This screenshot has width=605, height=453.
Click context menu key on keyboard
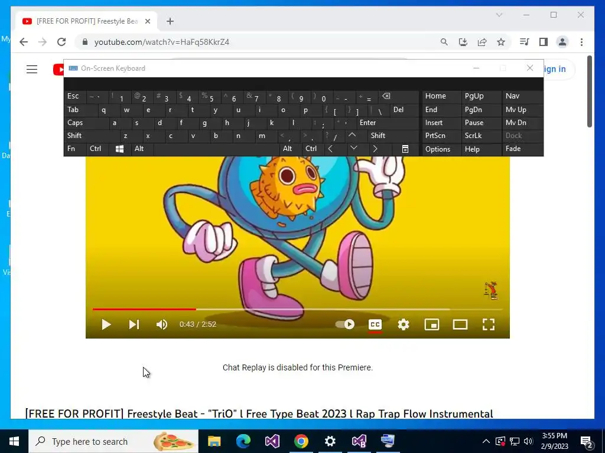click(405, 149)
